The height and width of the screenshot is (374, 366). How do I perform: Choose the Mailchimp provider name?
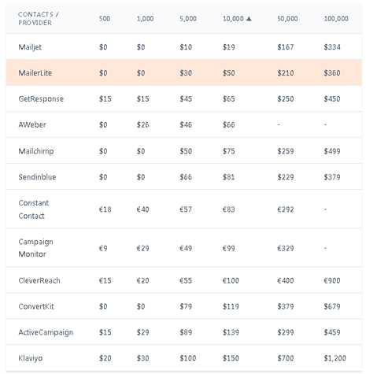(x=36, y=151)
